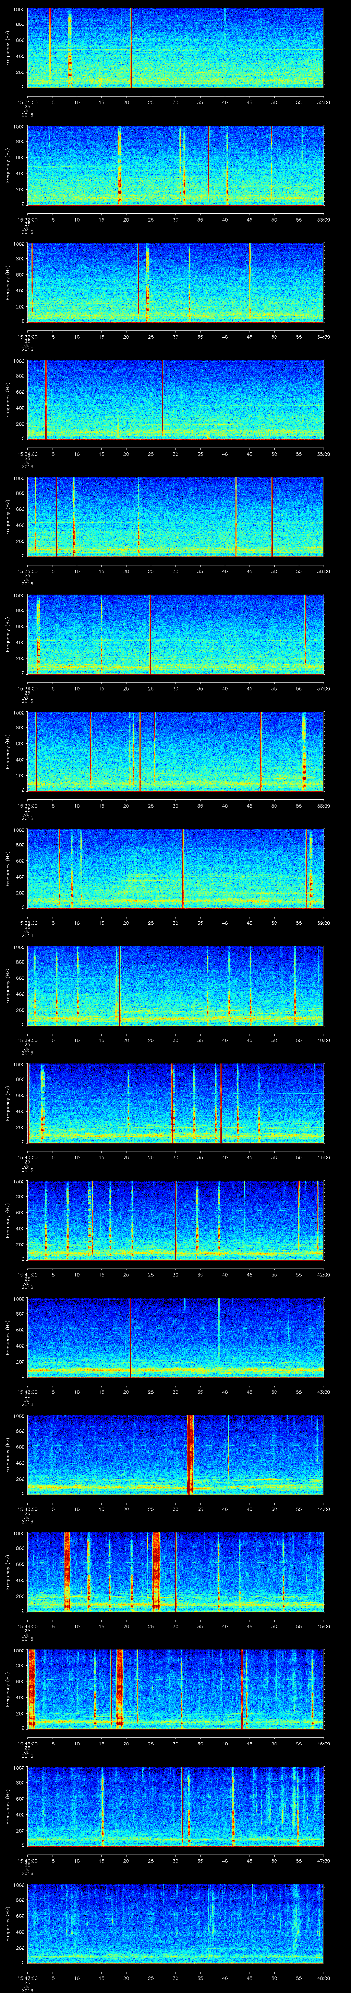This screenshot has width=351, height=1993.
Task: Select the spectrogram panel starting at 15:43:00
Action: [x=176, y=1454]
